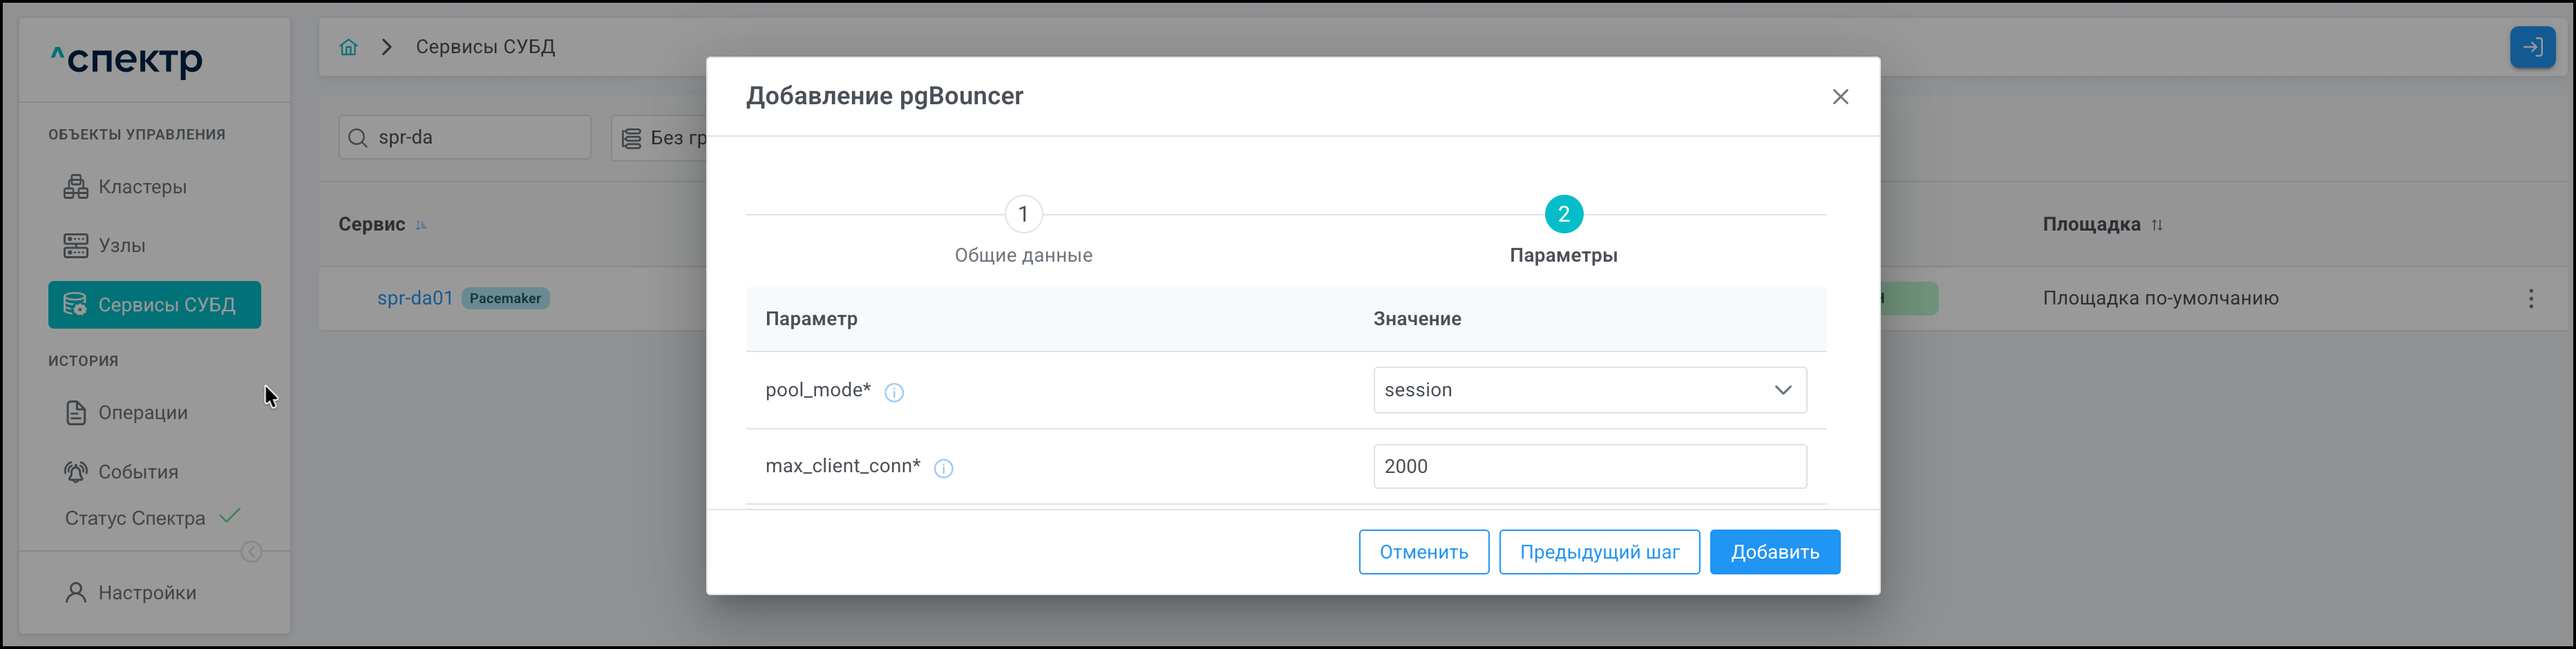This screenshot has width=2576, height=649.
Task: Sort by the Сервис column
Action: point(421,224)
